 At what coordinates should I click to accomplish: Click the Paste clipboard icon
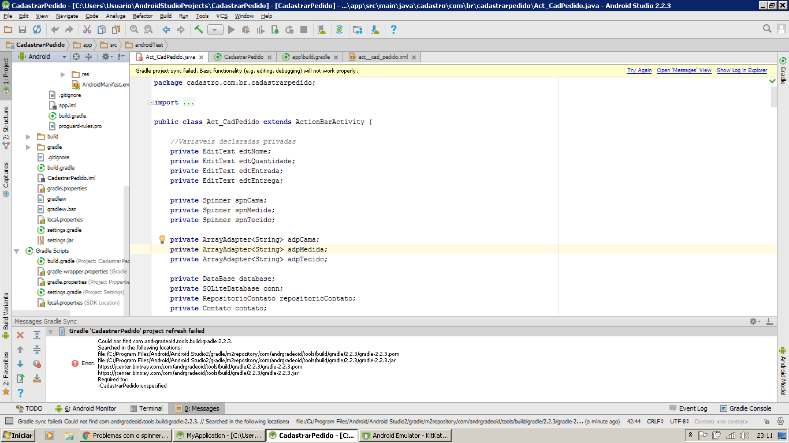click(x=116, y=29)
